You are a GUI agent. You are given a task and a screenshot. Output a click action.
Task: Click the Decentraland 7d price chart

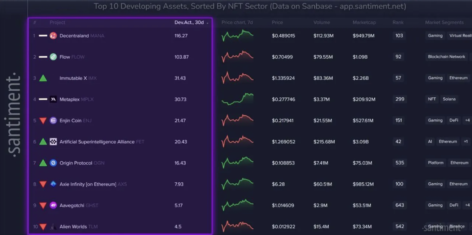coord(237,36)
